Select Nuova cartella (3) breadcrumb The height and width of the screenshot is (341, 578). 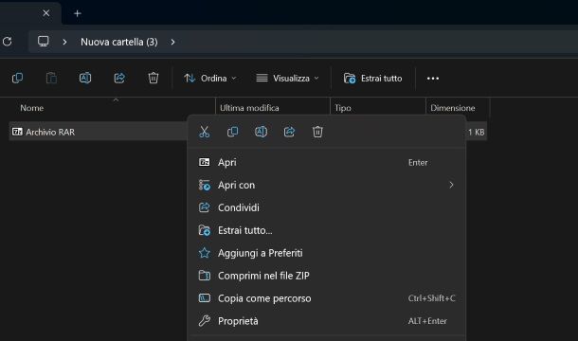pyautogui.click(x=119, y=42)
